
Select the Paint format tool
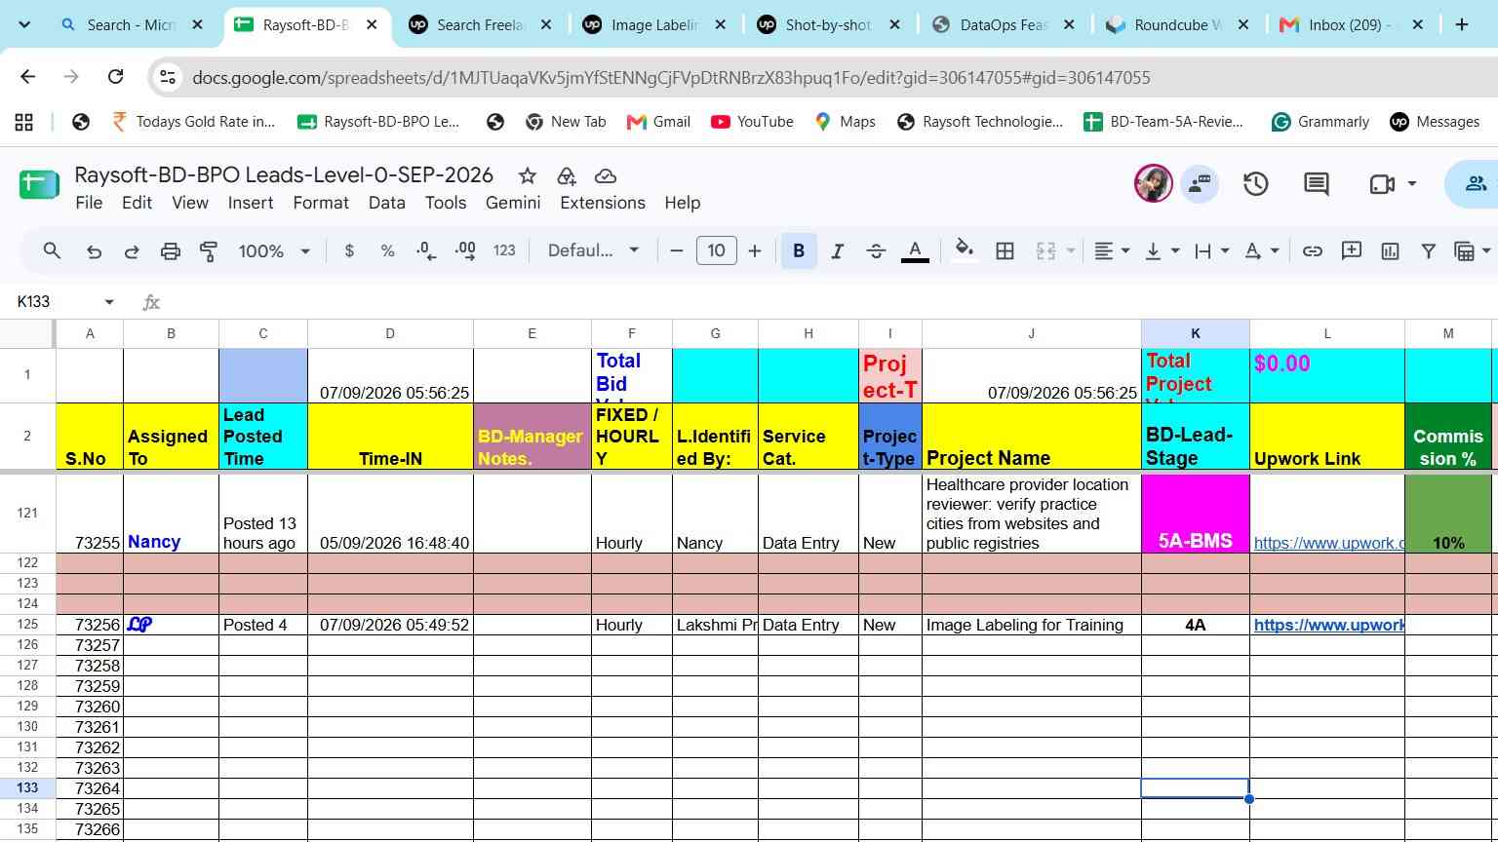point(208,251)
